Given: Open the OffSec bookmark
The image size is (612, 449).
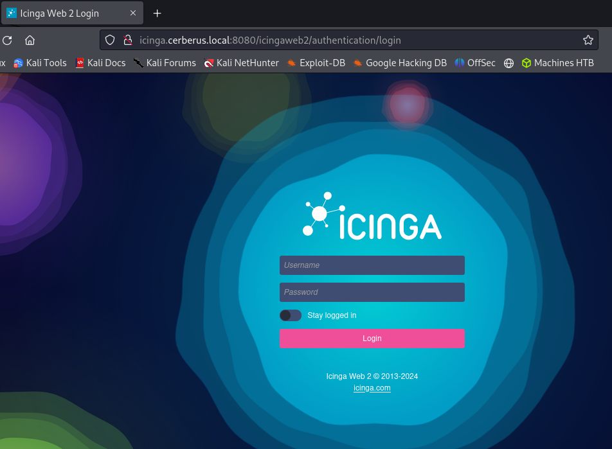Looking at the screenshot, I should [475, 63].
